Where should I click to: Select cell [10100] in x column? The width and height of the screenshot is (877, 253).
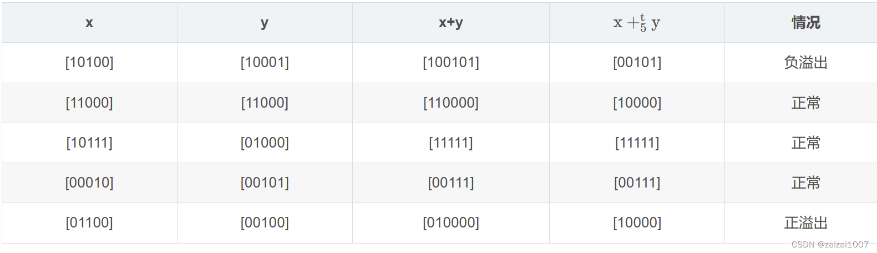point(89,62)
